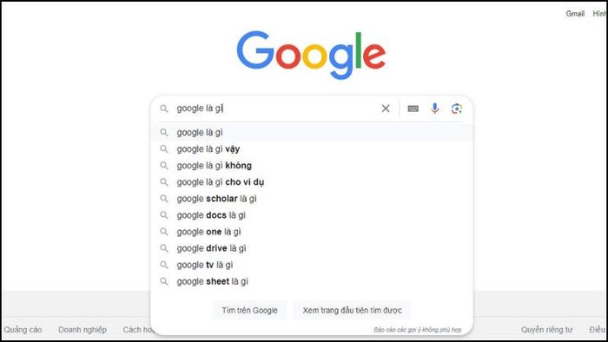Viewport: 608px width, 342px height.
Task: Click magnifier icon beside 'google sheet là gì'
Action: coord(164,281)
